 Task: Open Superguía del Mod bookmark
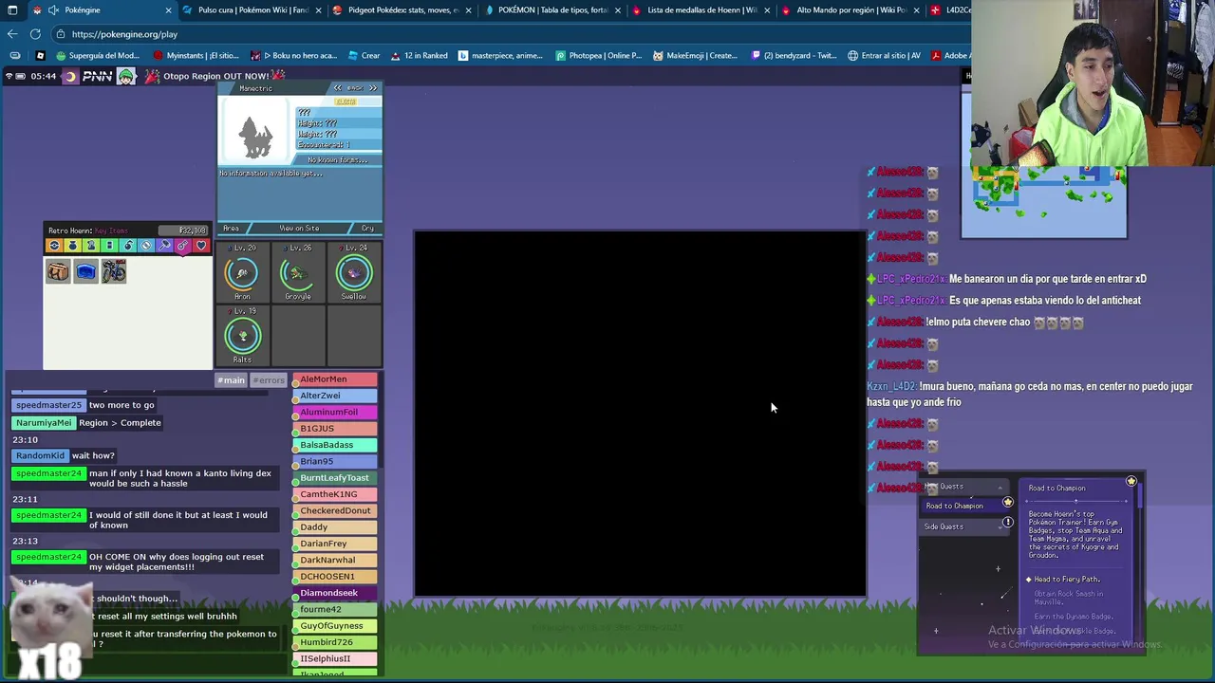[x=97, y=55]
